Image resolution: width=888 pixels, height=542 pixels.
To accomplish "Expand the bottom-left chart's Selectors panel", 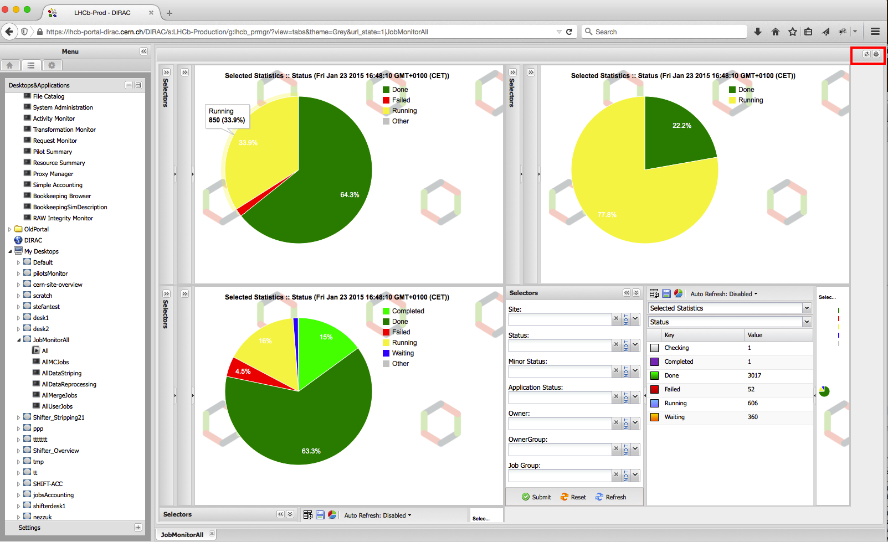I will [166, 293].
